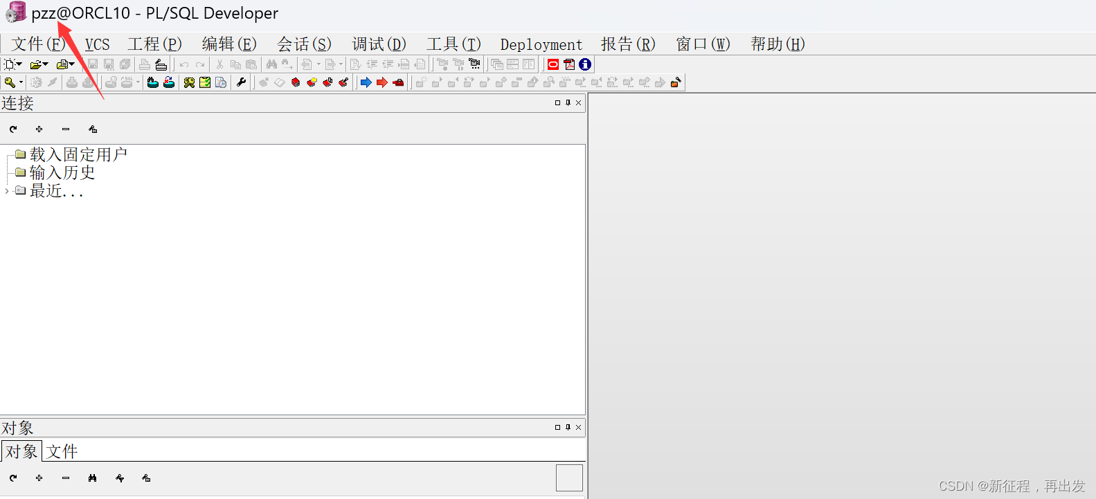Click the last icon in 连接 toolbar

pyautogui.click(x=93, y=129)
